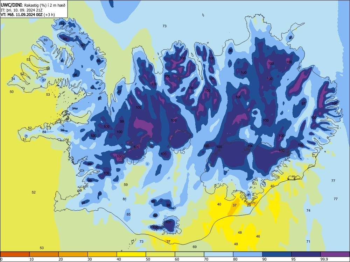This screenshot has width=350, height=262.
Task: Click the '46' value in yellow area
Action: (258, 236)
